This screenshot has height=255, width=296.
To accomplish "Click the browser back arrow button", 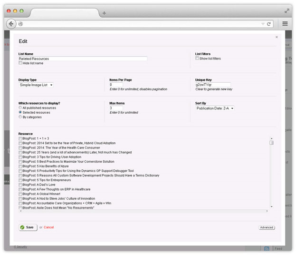I will pos(11,23).
